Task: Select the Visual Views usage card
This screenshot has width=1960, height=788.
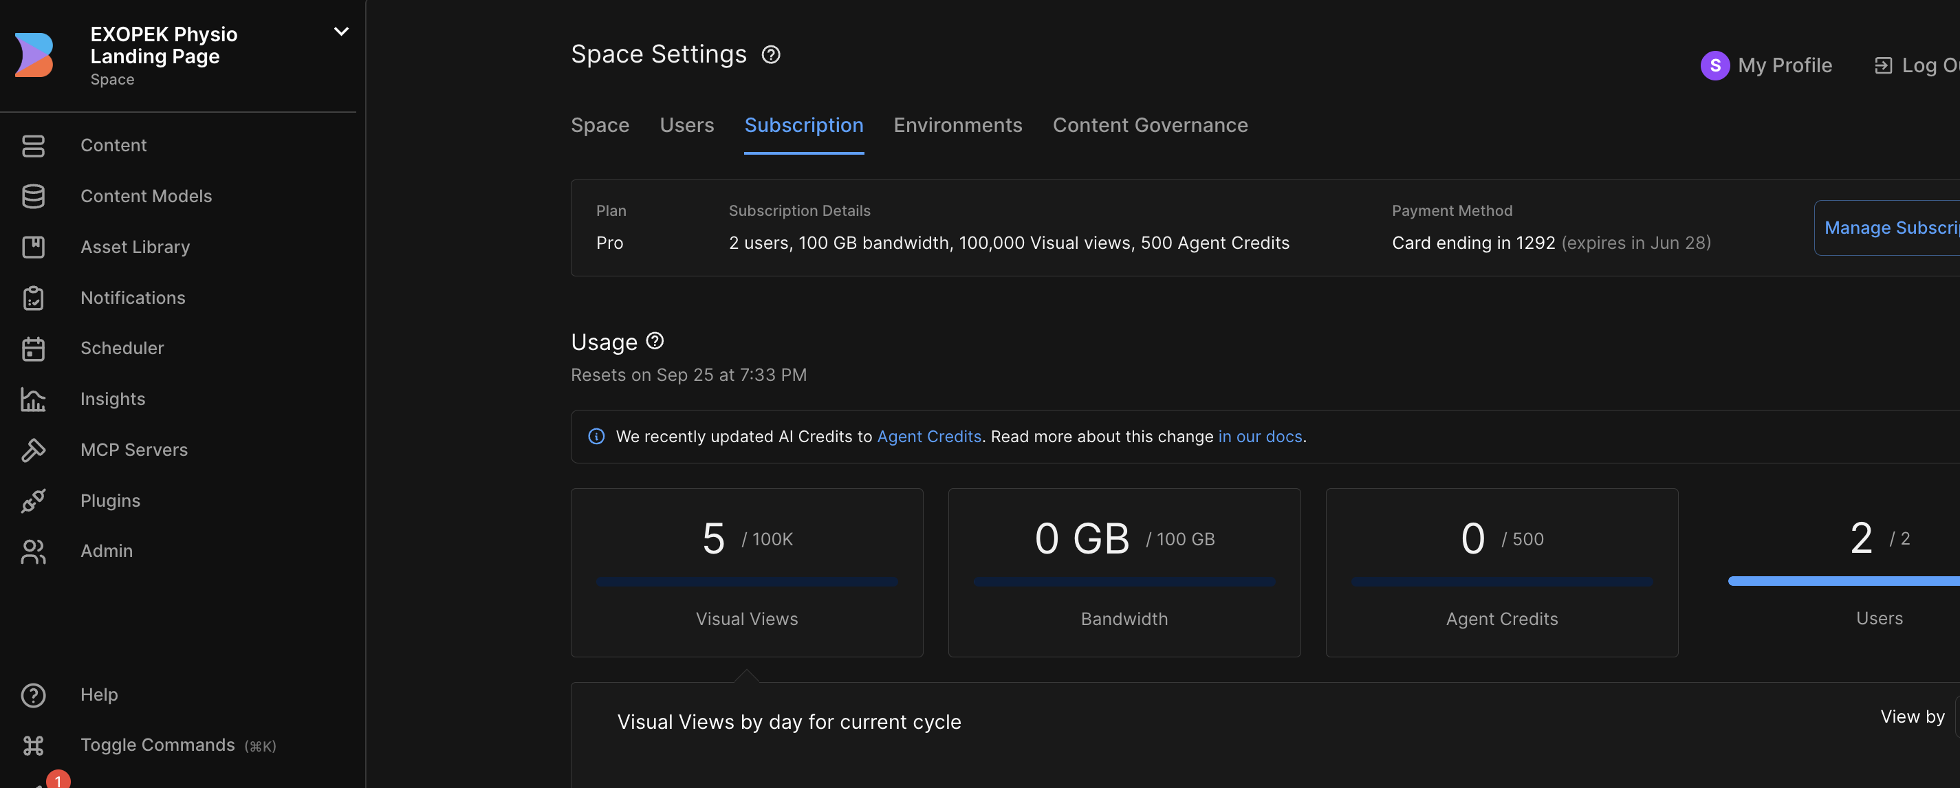Action: tap(746, 572)
